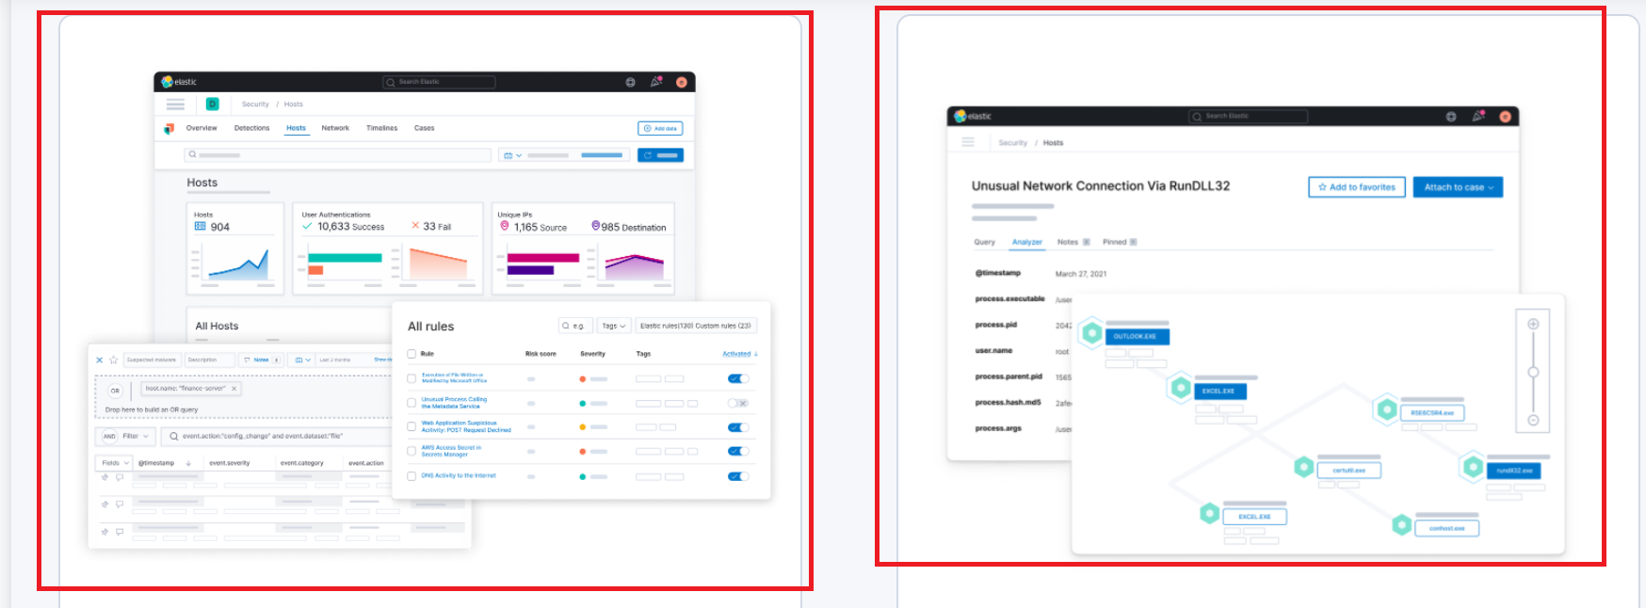Click the conhost.exe hexagon node icon
The image size is (1646, 608).
(x=1401, y=525)
